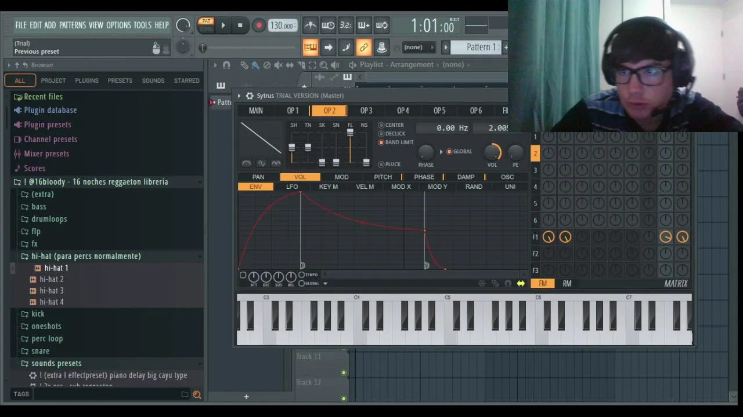Click the 130.000 tempo field
This screenshot has width=743, height=417.
tap(282, 25)
